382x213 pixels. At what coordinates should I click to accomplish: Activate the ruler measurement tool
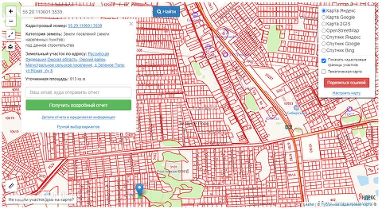tap(11, 186)
